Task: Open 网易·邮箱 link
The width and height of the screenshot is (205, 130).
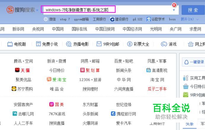Action: pos(90,61)
